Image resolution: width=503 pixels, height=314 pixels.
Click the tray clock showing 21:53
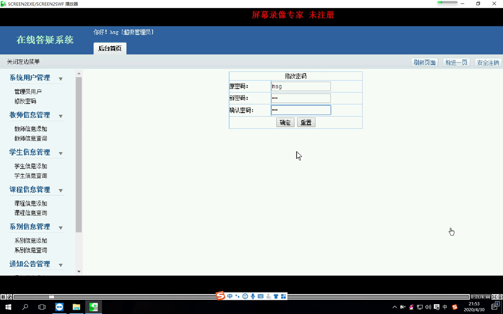click(474, 307)
